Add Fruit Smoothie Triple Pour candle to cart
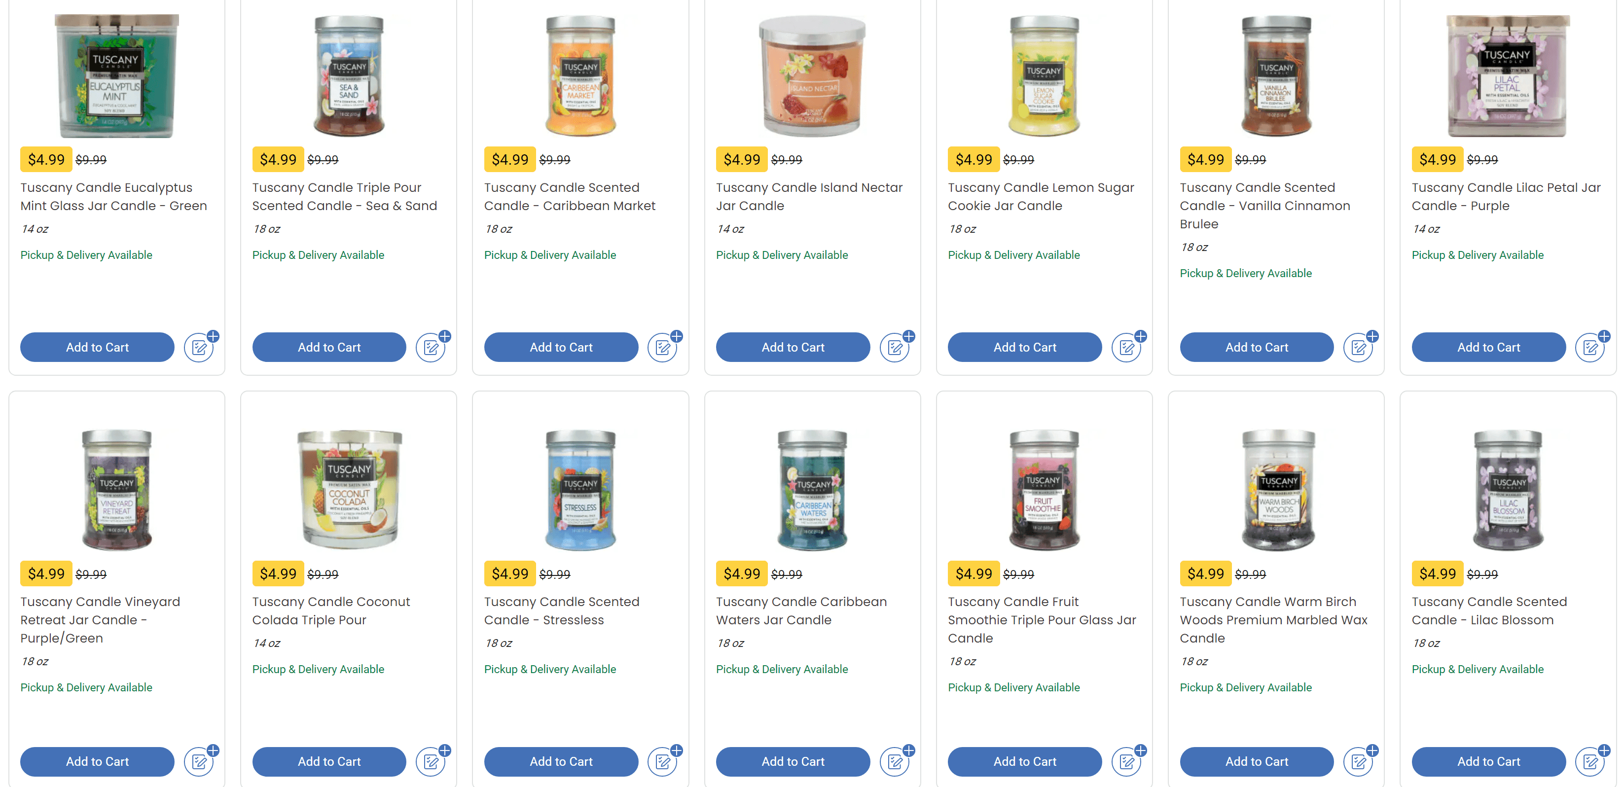Viewport: 1624px width, 787px height. [1024, 762]
